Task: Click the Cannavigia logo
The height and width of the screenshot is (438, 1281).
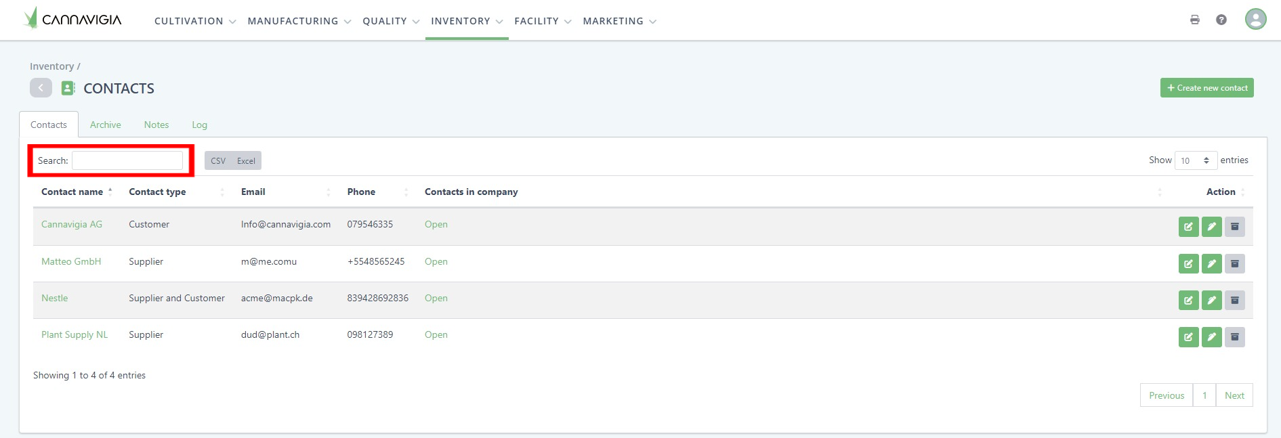Action: tap(73, 19)
